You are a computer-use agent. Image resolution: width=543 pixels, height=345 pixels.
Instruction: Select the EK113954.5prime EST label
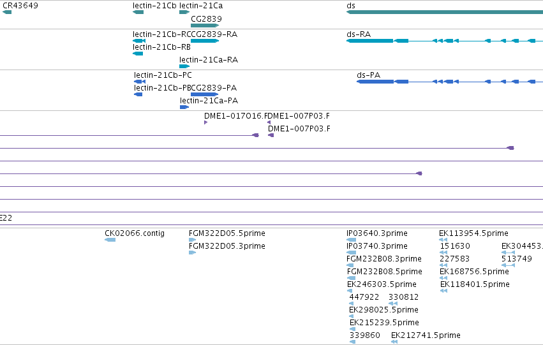click(x=473, y=233)
